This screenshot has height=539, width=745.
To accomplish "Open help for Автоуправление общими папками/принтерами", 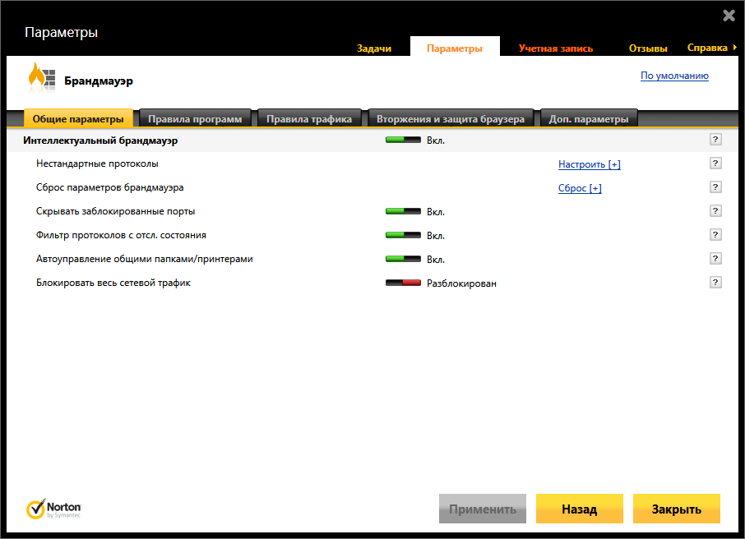I will coord(715,258).
